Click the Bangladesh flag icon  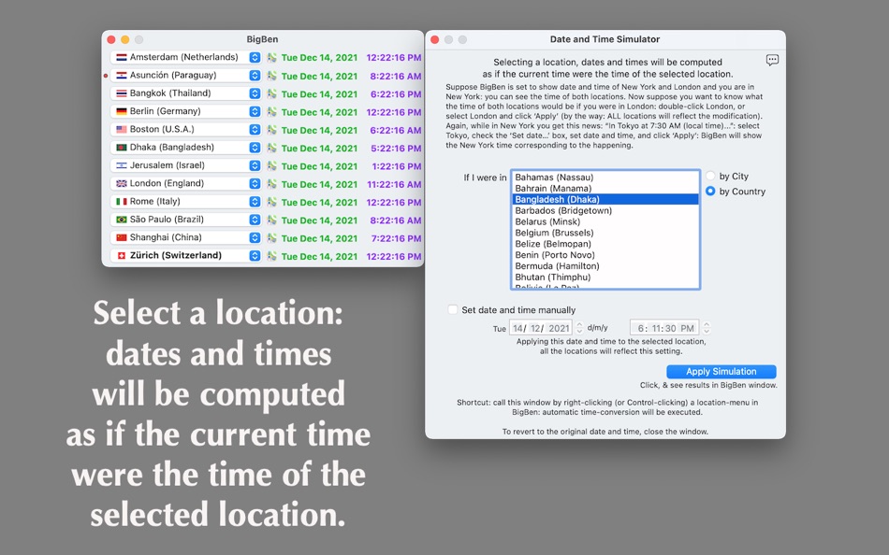coord(122,148)
